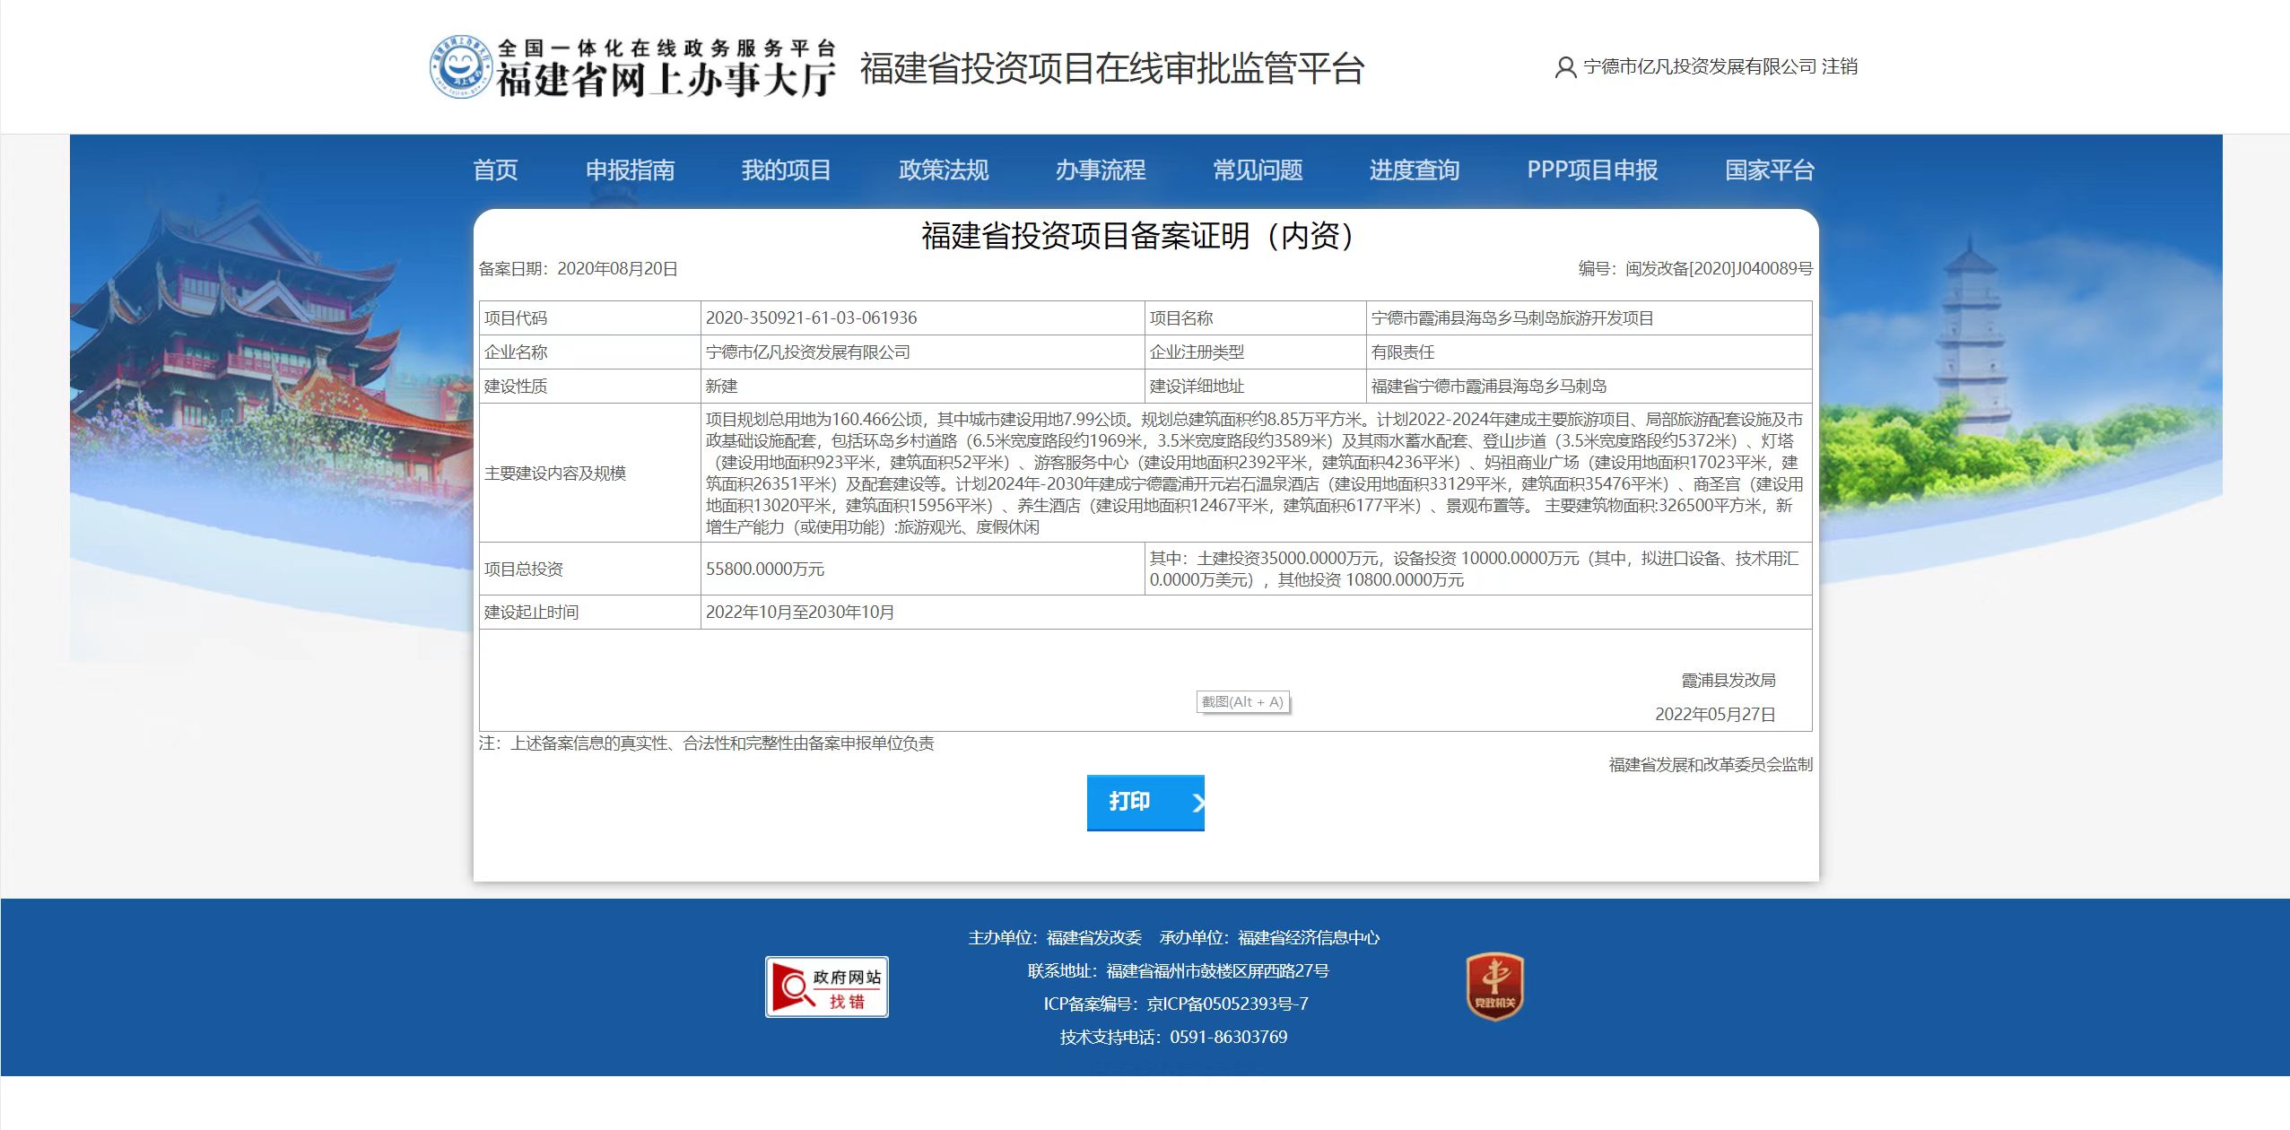Open the 申报指南 menu item
Image resolution: width=2290 pixels, height=1130 pixels.
pyautogui.click(x=630, y=170)
